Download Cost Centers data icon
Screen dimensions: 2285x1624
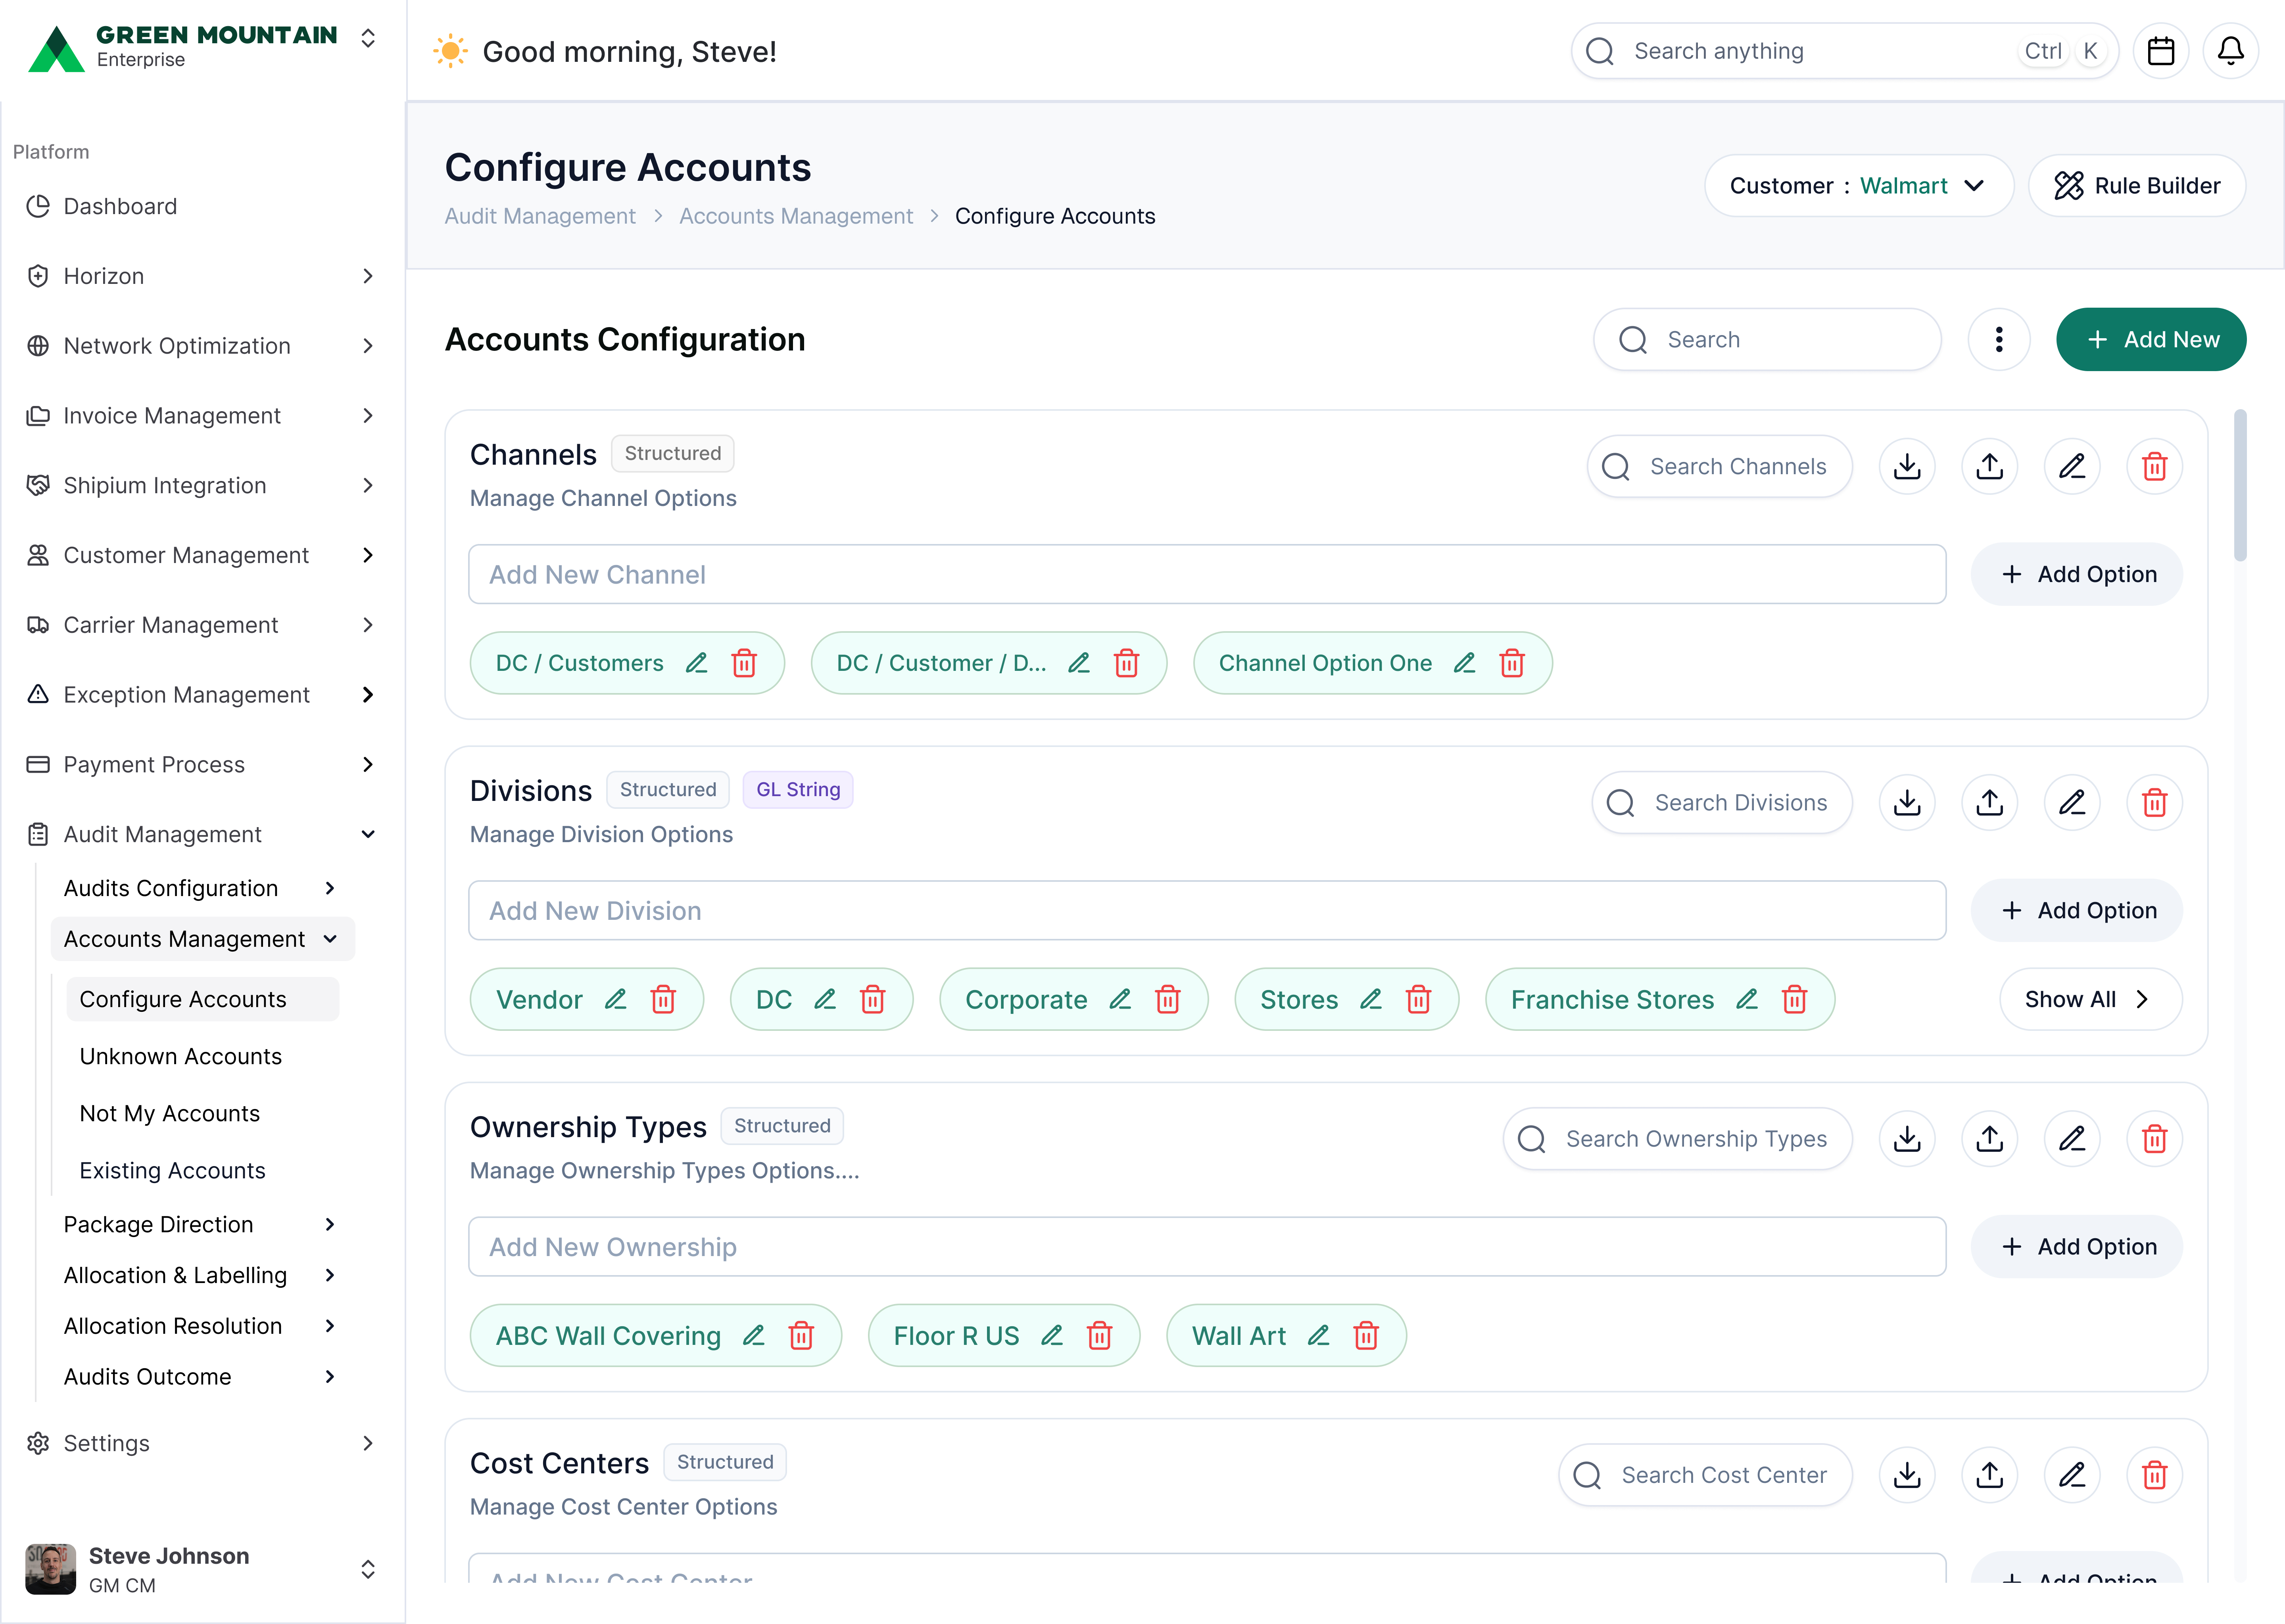point(1908,1474)
